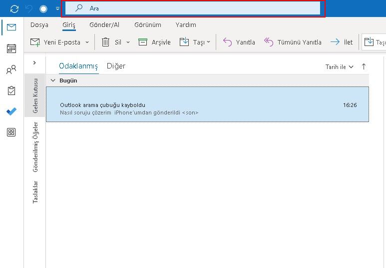Open the Dosya menu tab

click(x=39, y=25)
